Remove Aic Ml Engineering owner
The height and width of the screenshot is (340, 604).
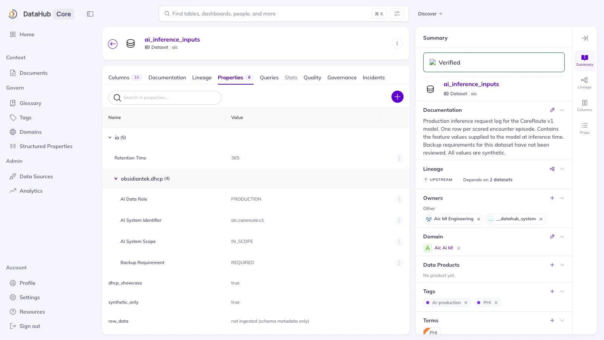[x=479, y=219]
